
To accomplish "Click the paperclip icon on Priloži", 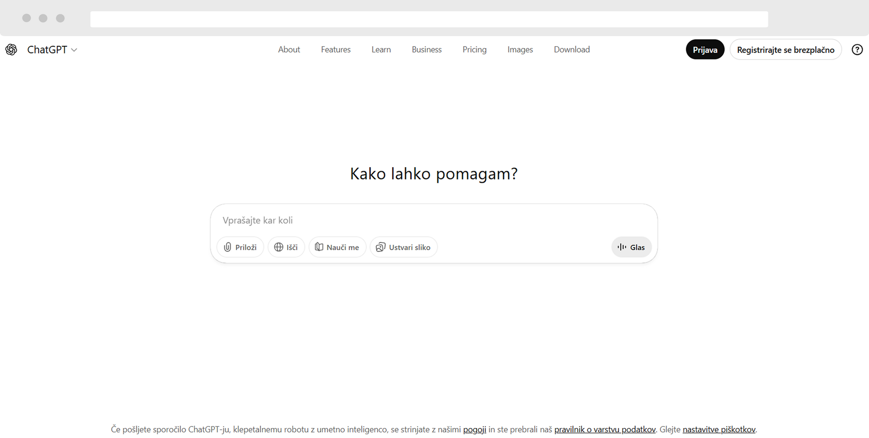I will tap(227, 247).
